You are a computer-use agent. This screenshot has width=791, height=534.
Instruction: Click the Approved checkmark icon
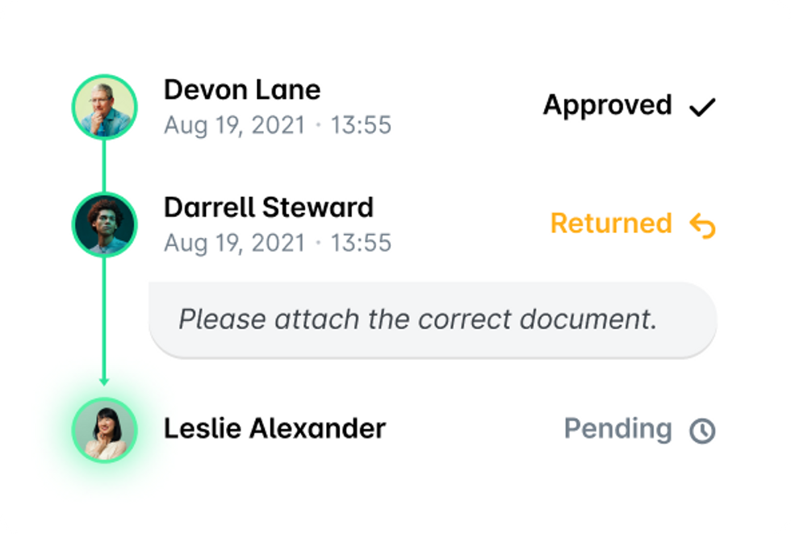click(x=702, y=107)
